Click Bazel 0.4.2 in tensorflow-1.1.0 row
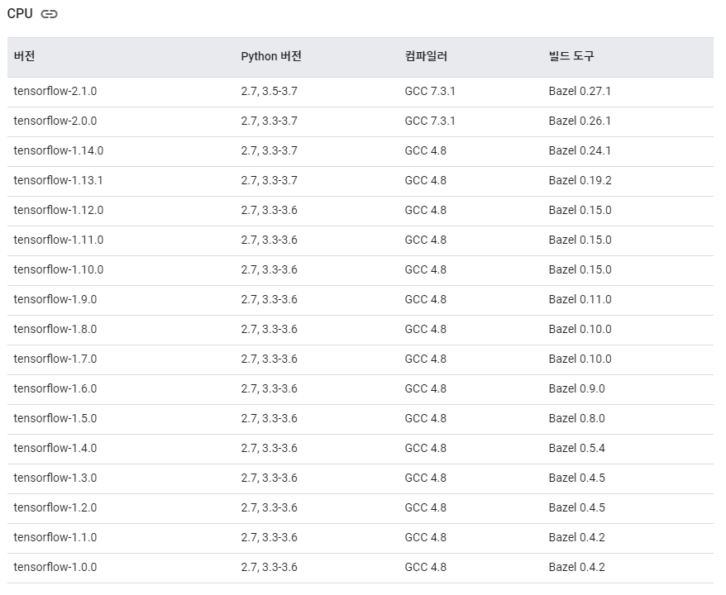This screenshot has height=595, width=726. click(577, 538)
